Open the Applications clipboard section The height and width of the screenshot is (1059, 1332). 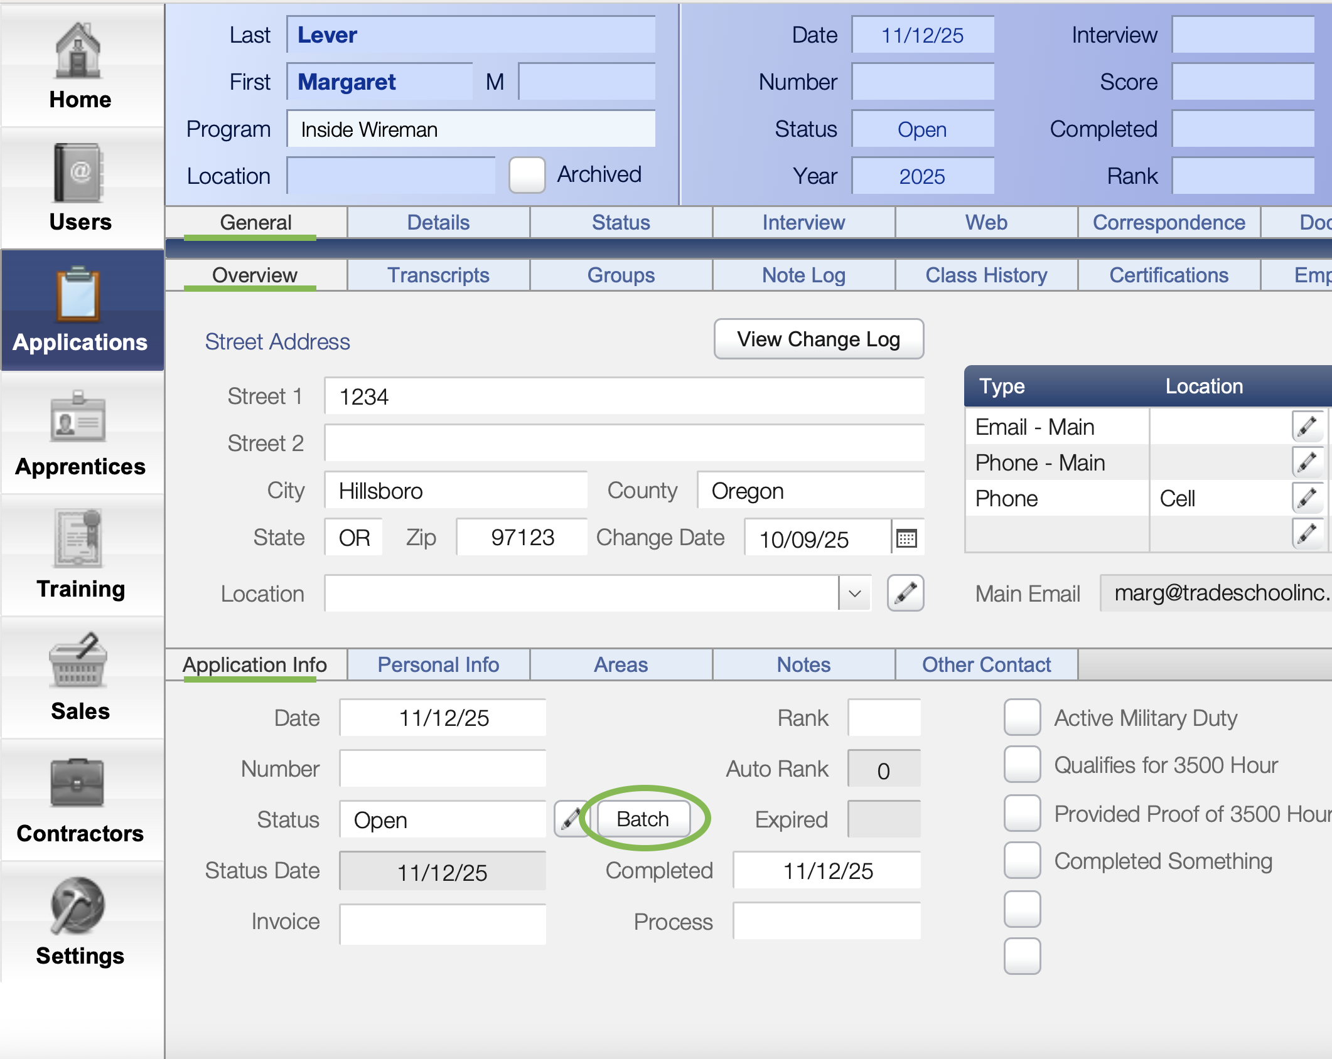pyautogui.click(x=81, y=311)
